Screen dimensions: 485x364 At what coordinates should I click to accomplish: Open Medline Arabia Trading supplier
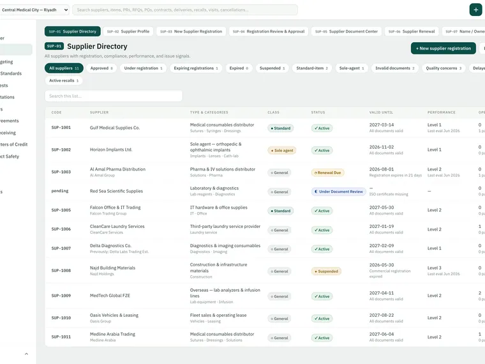[112, 334]
